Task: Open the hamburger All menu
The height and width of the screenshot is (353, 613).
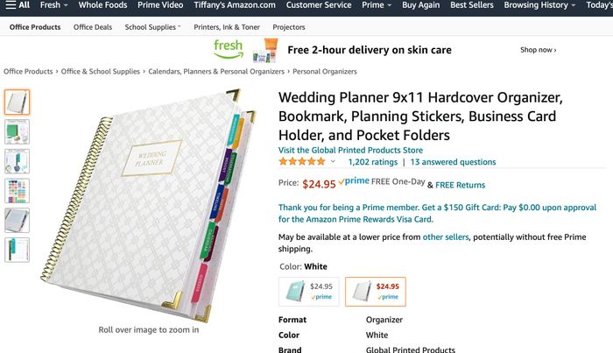Action: pyautogui.click(x=17, y=5)
